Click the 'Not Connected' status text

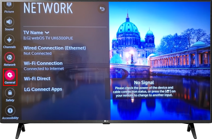[x=37, y=53]
